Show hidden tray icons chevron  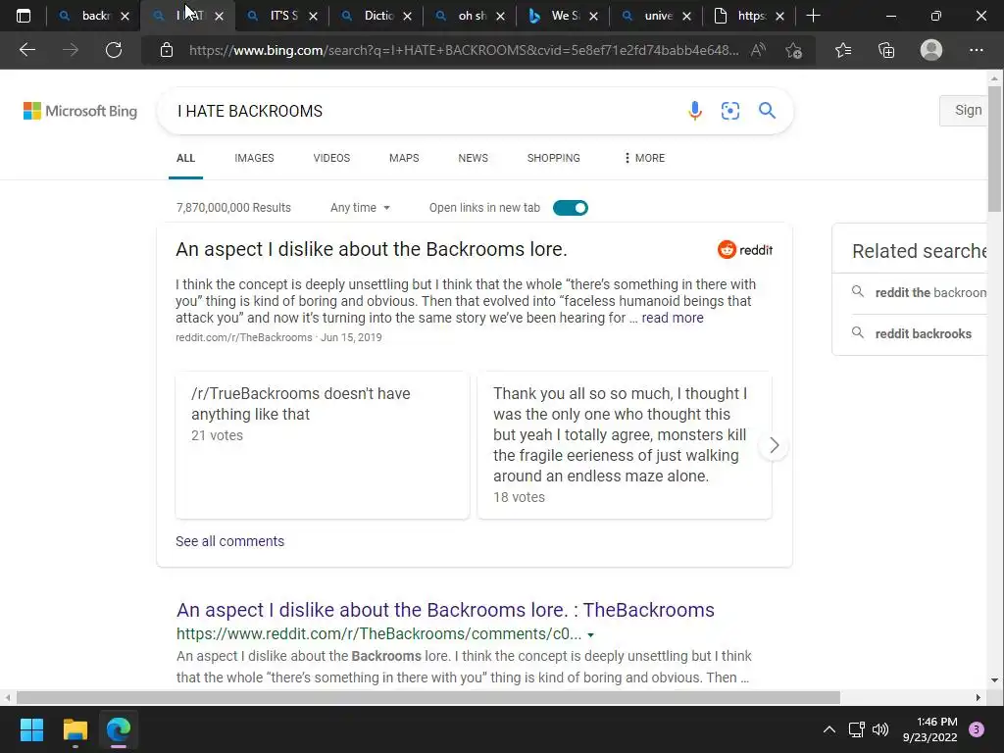pyautogui.click(x=829, y=729)
